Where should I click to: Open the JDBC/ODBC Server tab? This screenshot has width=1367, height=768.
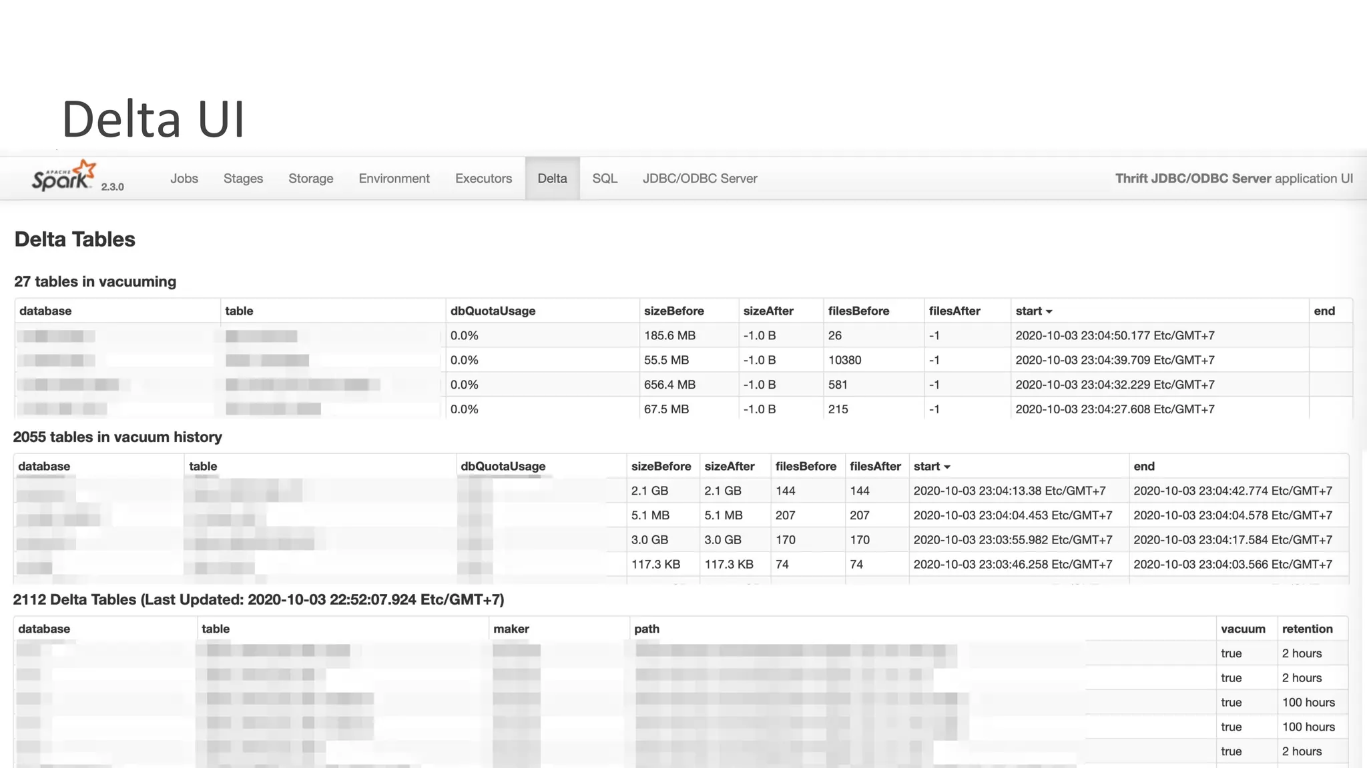click(x=700, y=179)
